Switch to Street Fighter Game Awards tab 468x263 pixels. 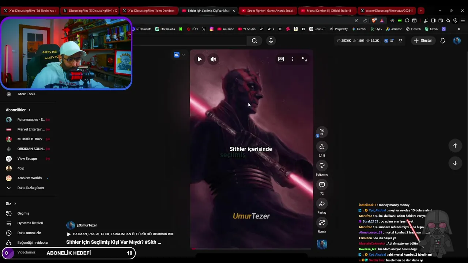coord(268,11)
